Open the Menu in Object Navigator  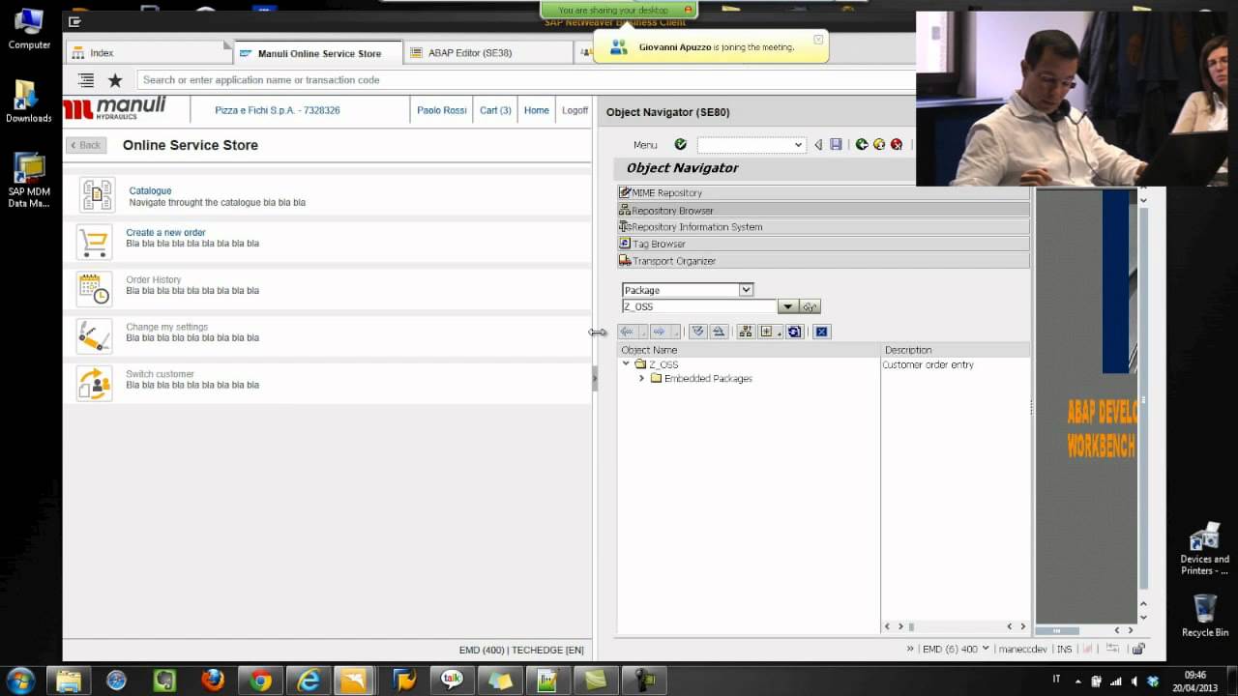(x=645, y=145)
